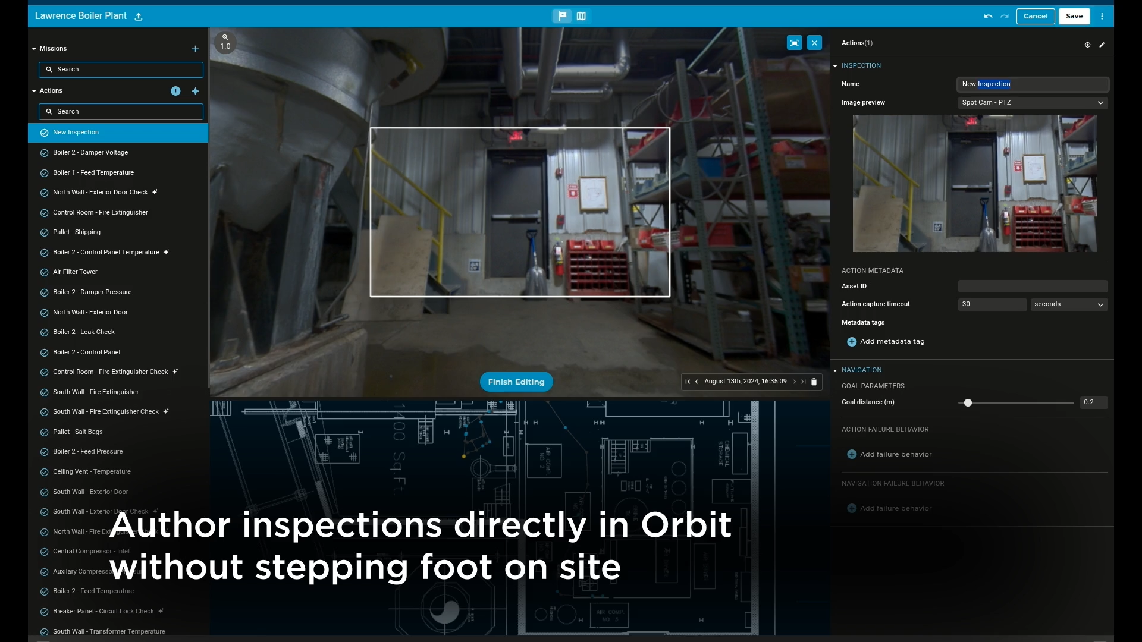1142x642 pixels.
Task: Collapse the NAVIGATION section
Action: coord(835,370)
